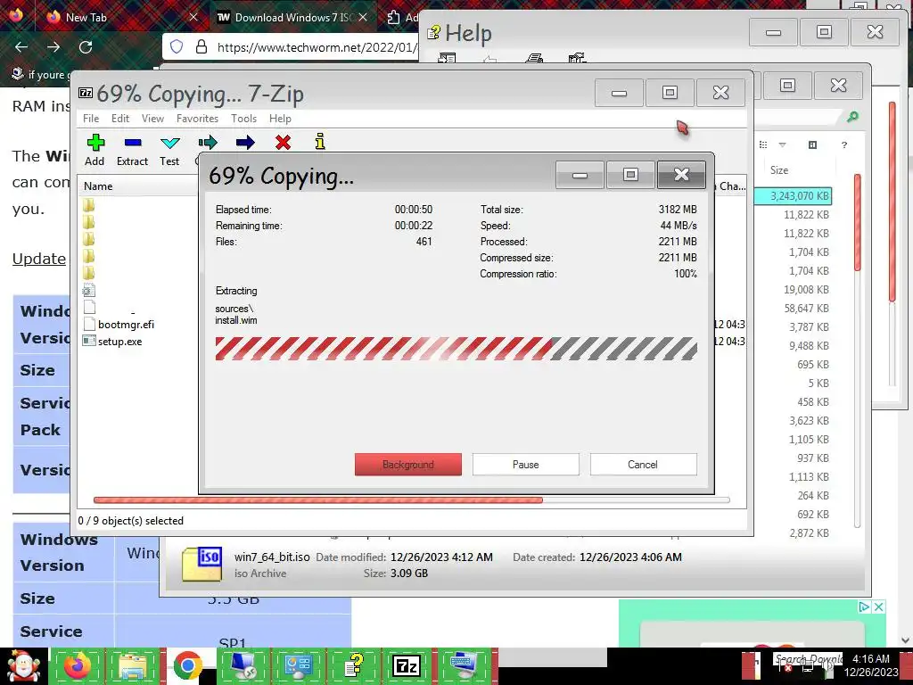913x685 pixels.
Task: Click the Hide pane icon in the Help toolbar
Action: (447, 58)
